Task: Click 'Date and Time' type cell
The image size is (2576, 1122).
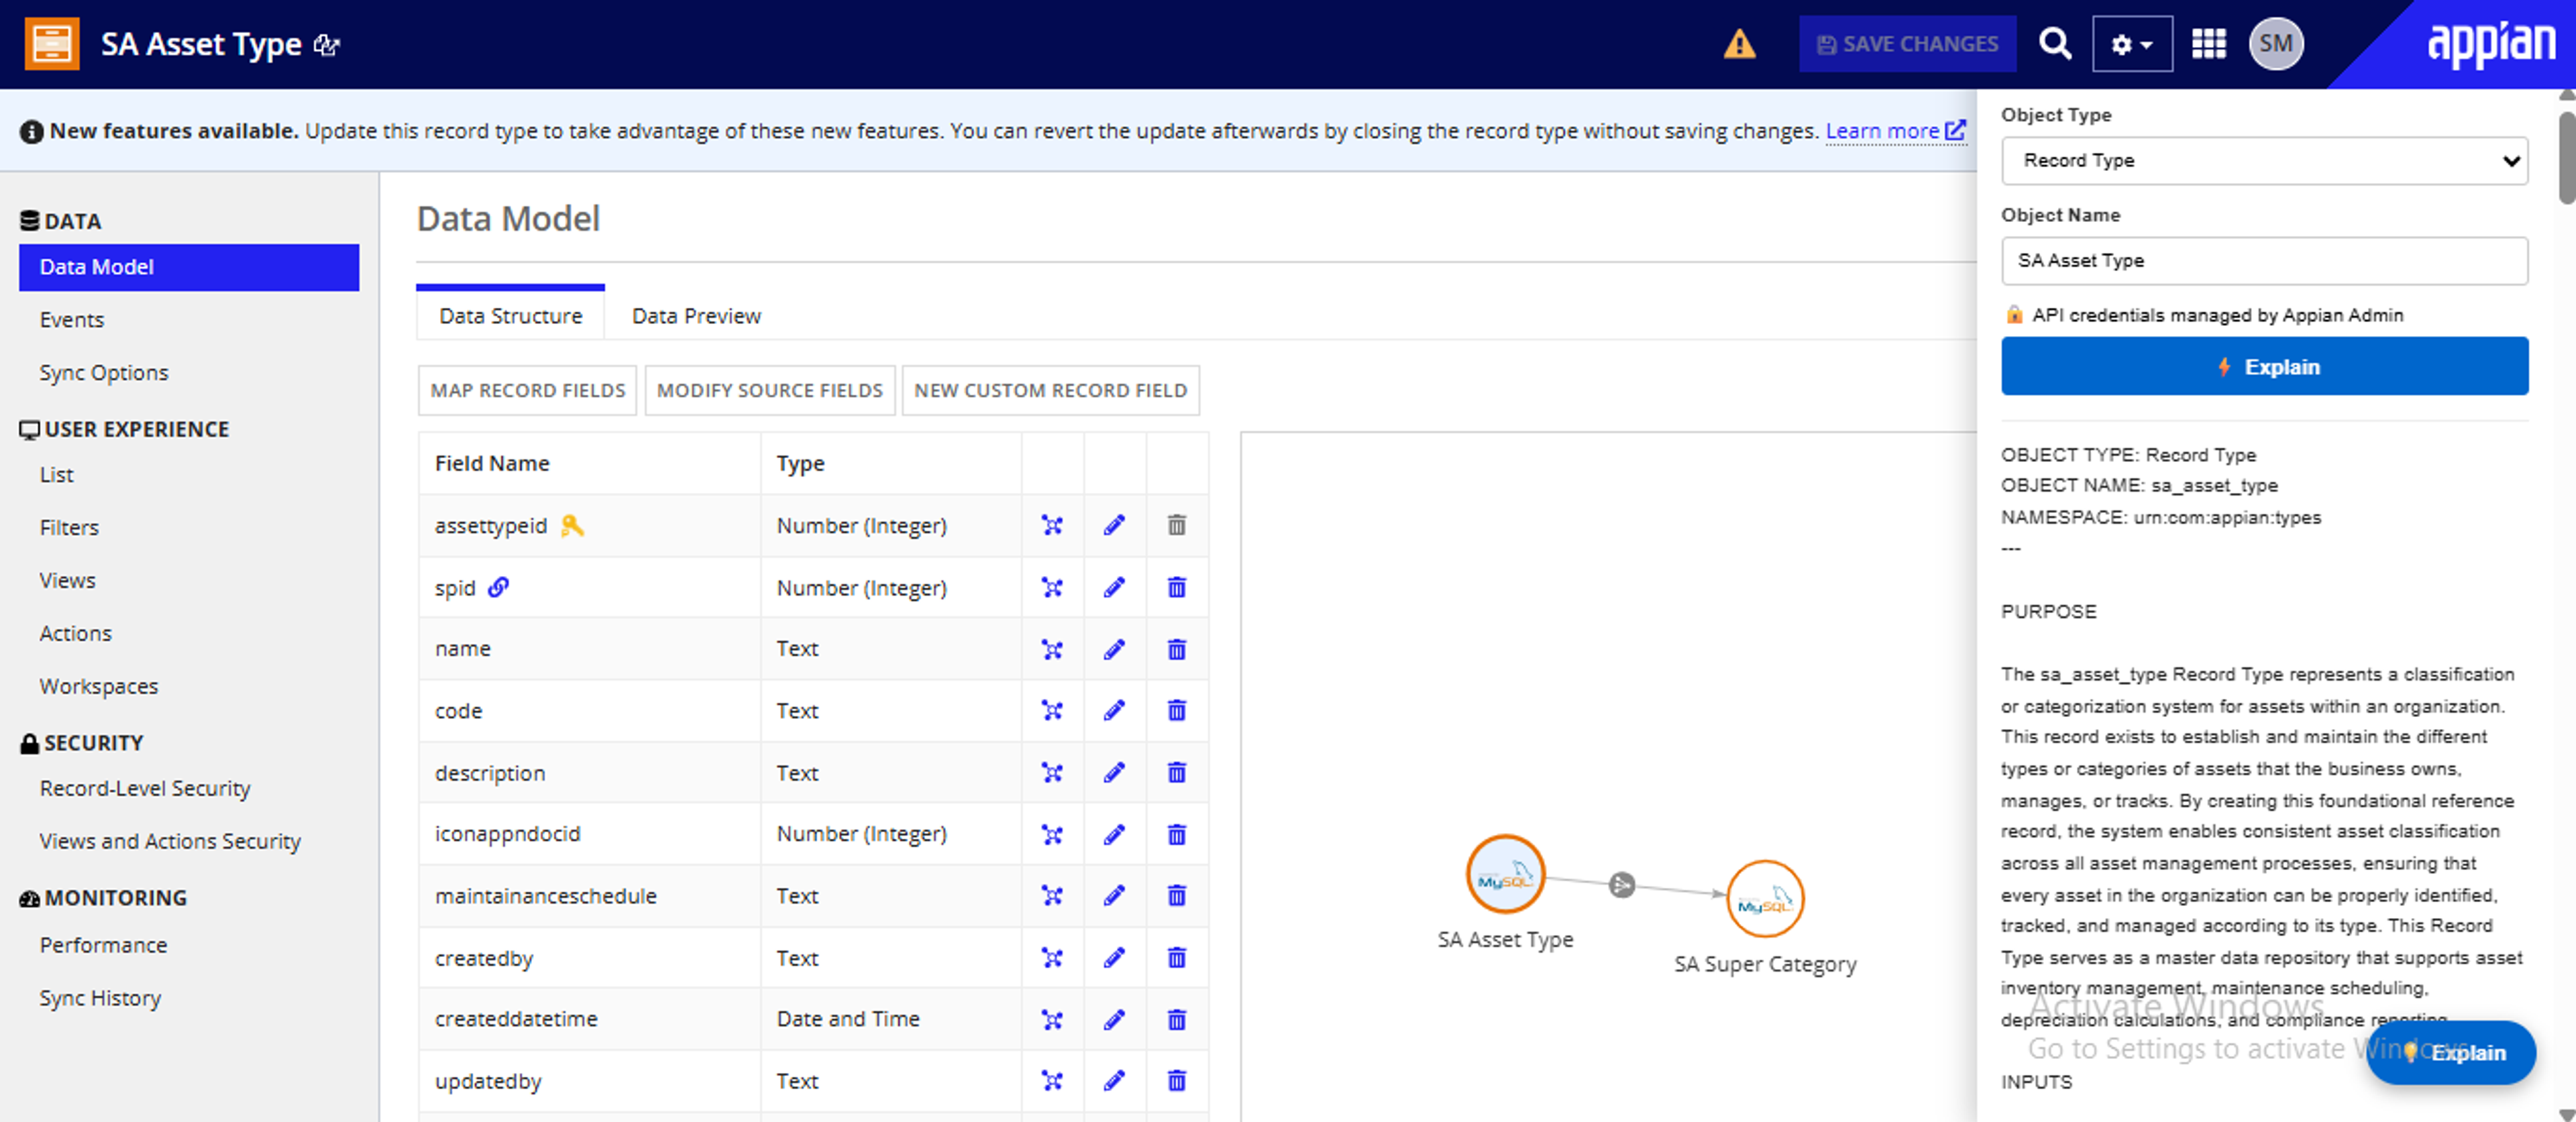Action: [x=848, y=1019]
